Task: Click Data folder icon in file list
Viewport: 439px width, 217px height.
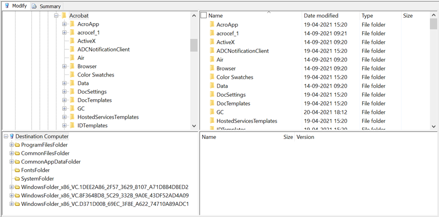Action: pyautogui.click(x=212, y=86)
